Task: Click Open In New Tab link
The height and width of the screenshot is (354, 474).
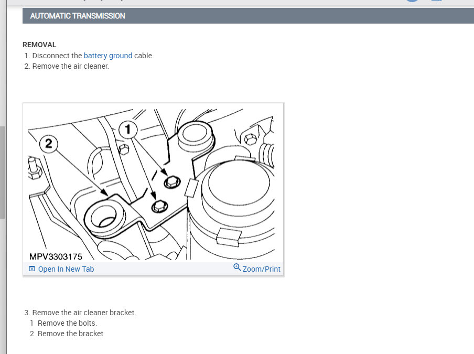Action: [66, 269]
